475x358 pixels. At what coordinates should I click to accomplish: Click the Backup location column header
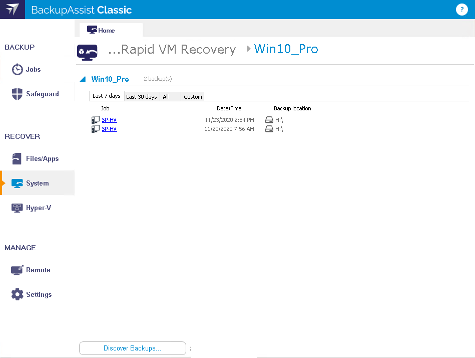[x=292, y=108]
